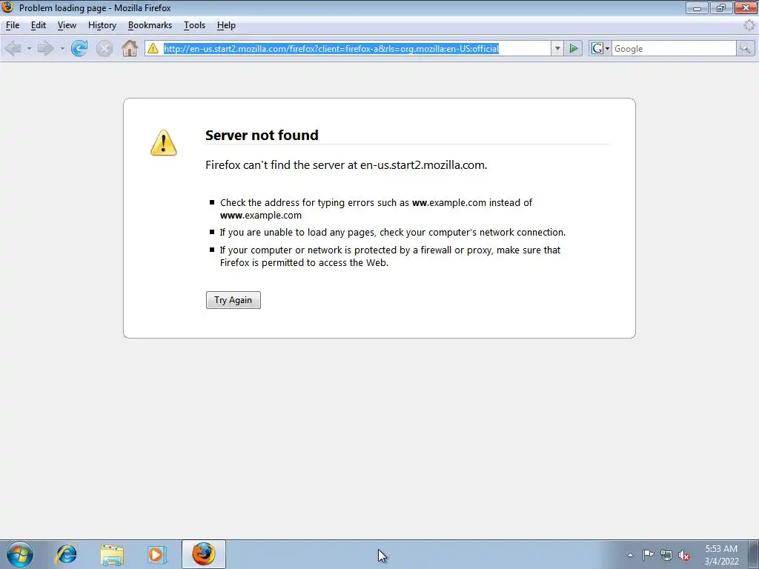This screenshot has width=759, height=569.
Task: Click the green Go arrow button
Action: click(574, 48)
